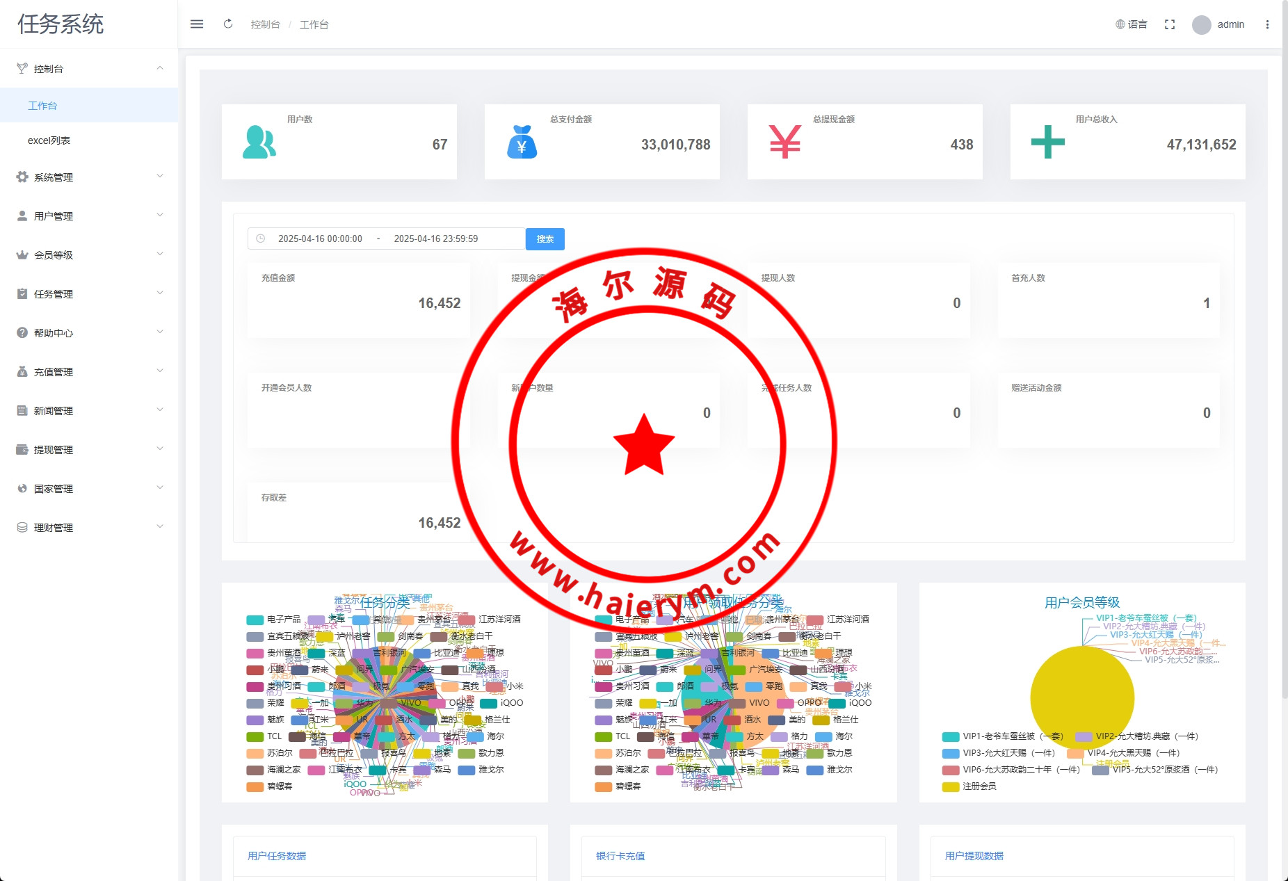The image size is (1288, 881).
Task: Click 控制台 breadcrumb link
Action: coord(265,24)
